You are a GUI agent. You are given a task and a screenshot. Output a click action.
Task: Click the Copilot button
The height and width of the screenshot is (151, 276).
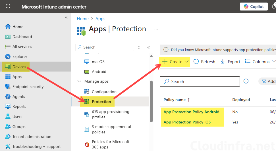click(254, 7)
